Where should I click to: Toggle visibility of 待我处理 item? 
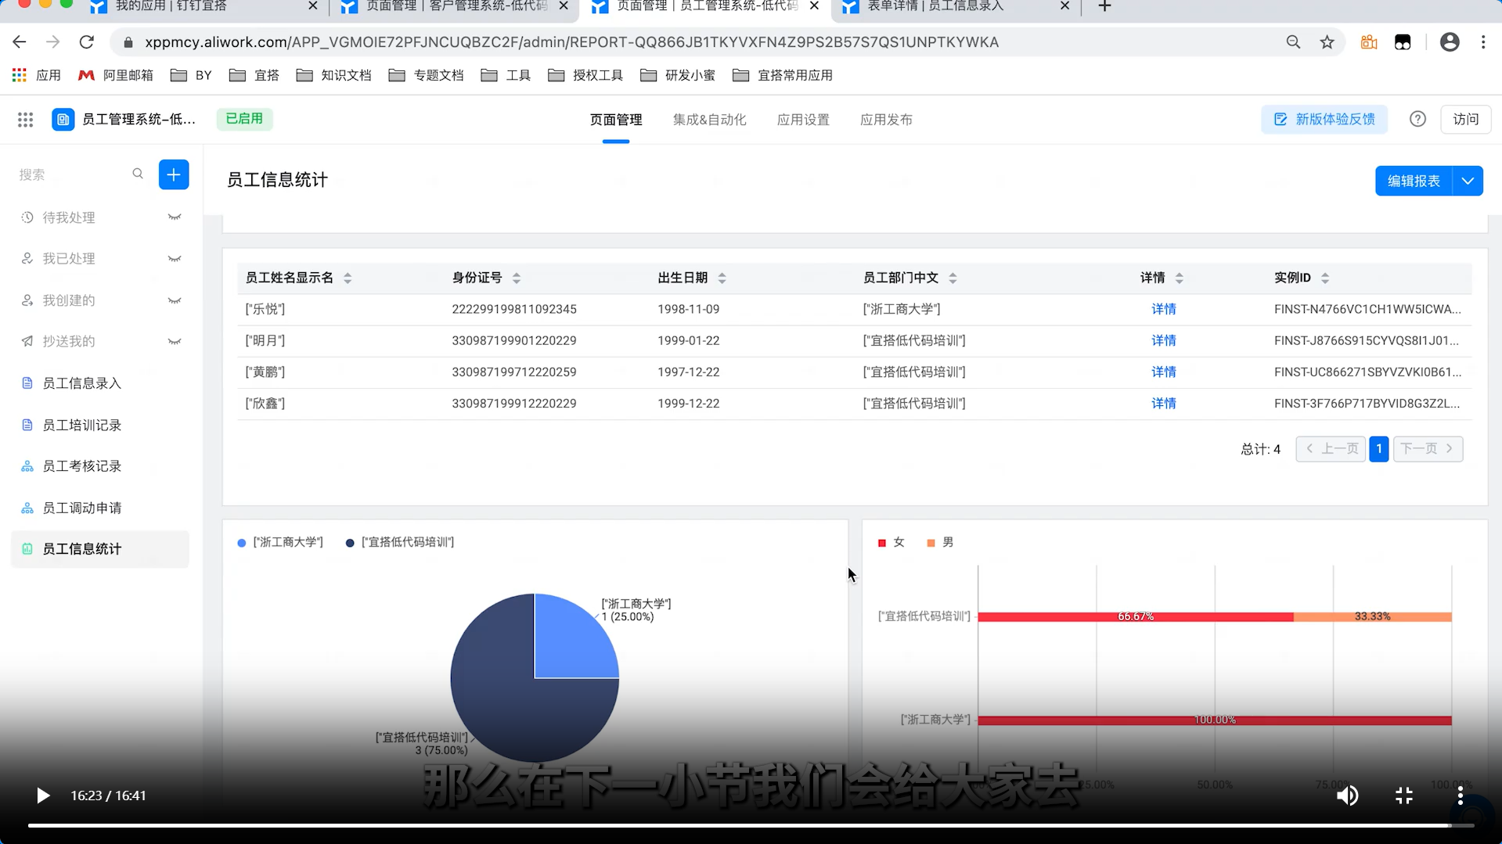(175, 217)
